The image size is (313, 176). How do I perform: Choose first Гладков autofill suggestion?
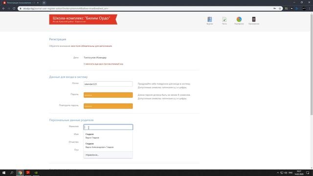point(108,136)
